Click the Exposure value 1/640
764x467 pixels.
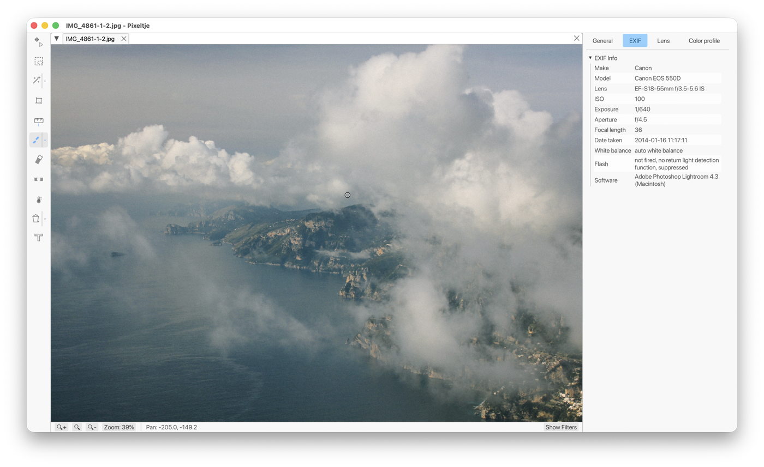pos(642,109)
